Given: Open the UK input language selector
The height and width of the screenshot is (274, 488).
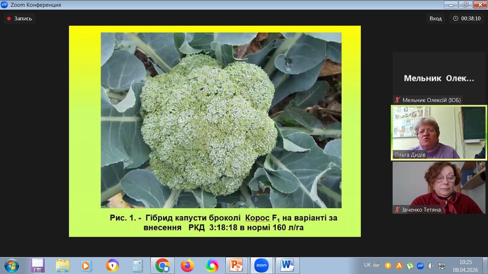Looking at the screenshot, I should tap(367, 265).
